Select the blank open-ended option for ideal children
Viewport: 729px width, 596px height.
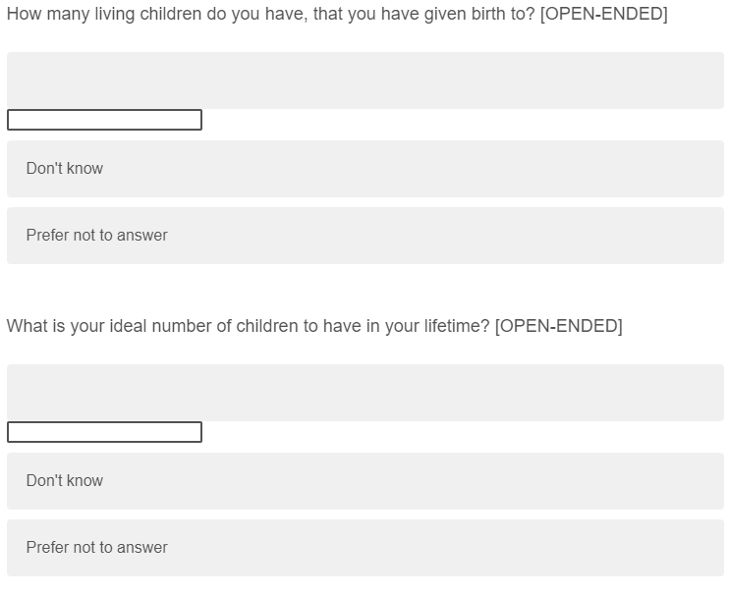coord(364,393)
